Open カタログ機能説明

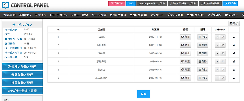(x=210, y=4)
